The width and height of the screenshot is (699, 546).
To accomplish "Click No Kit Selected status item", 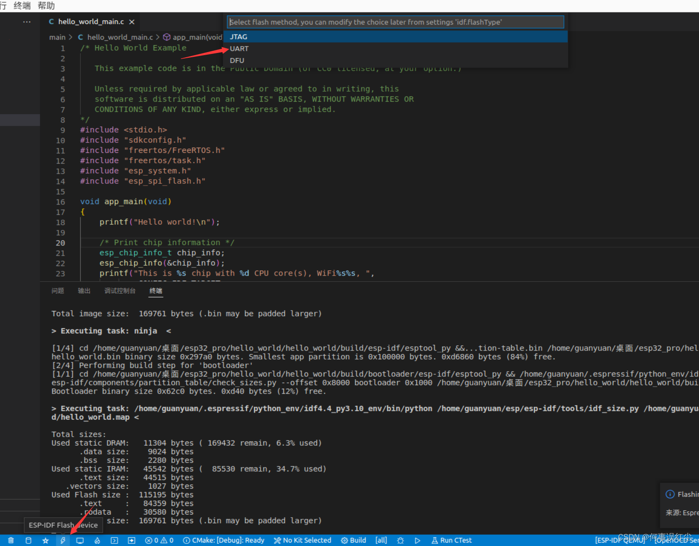I will (x=302, y=540).
